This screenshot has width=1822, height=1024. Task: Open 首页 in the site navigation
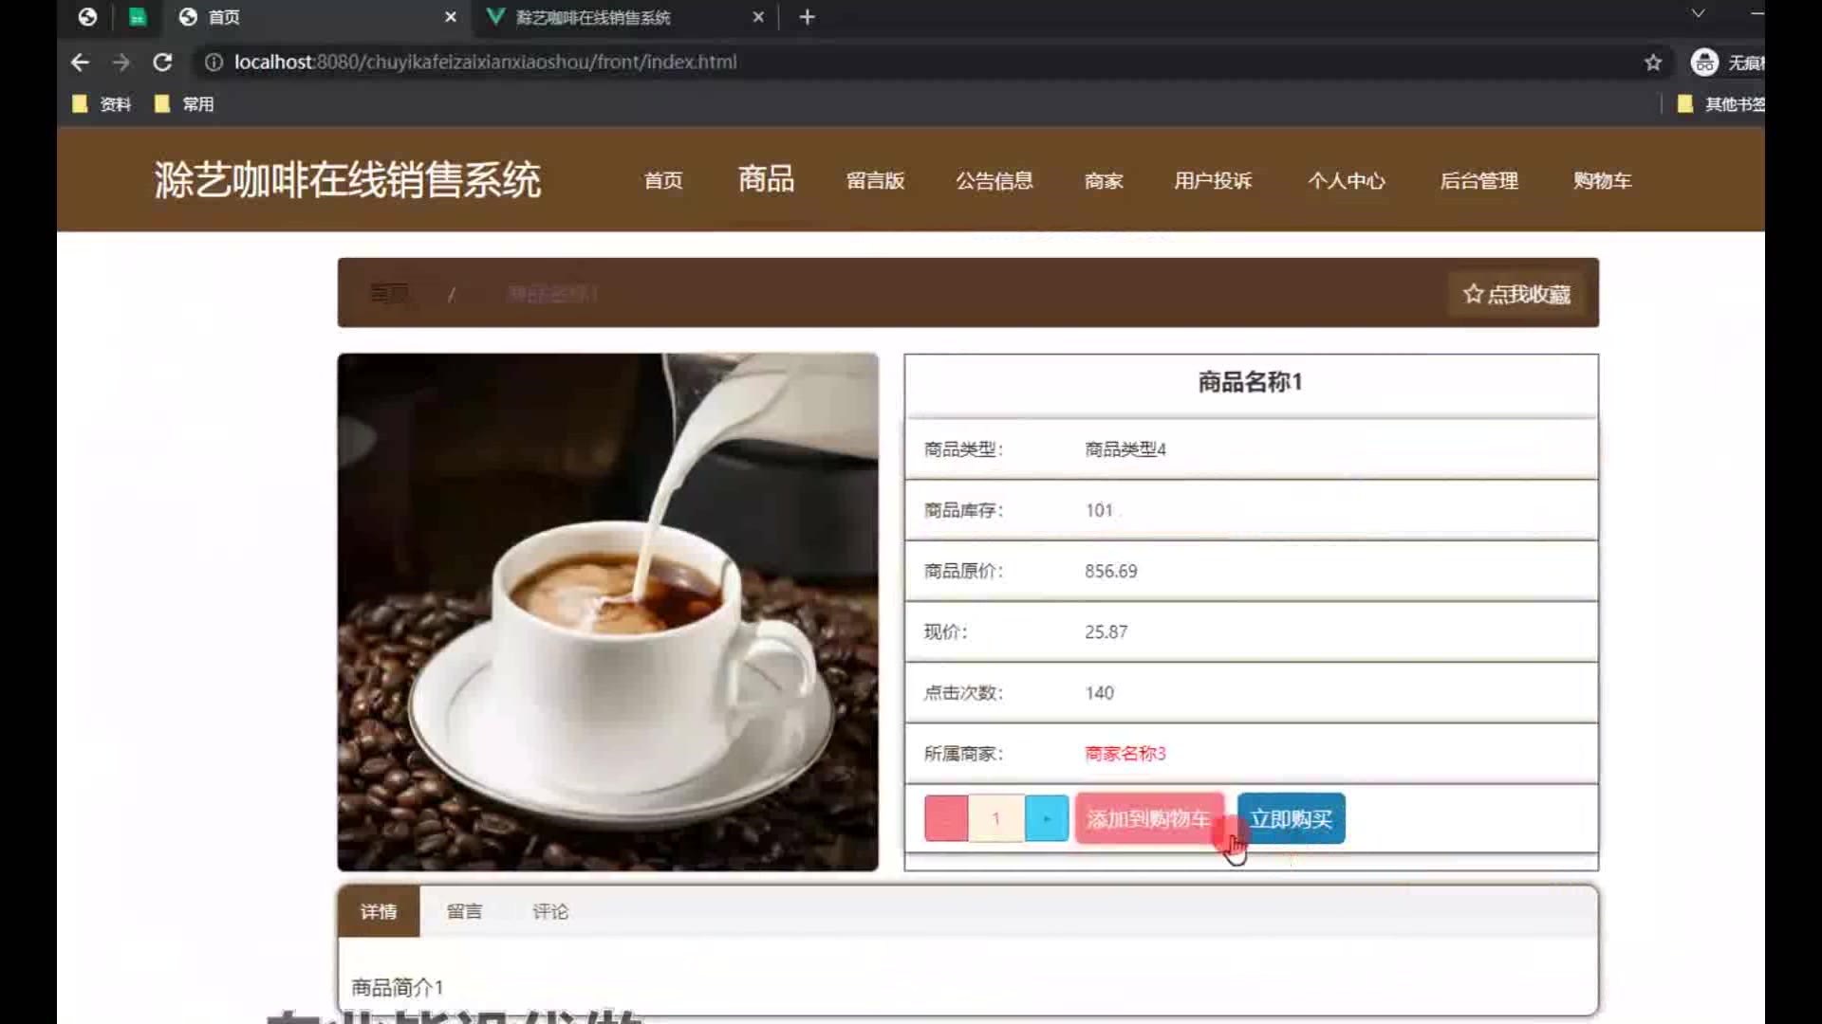coord(663,180)
